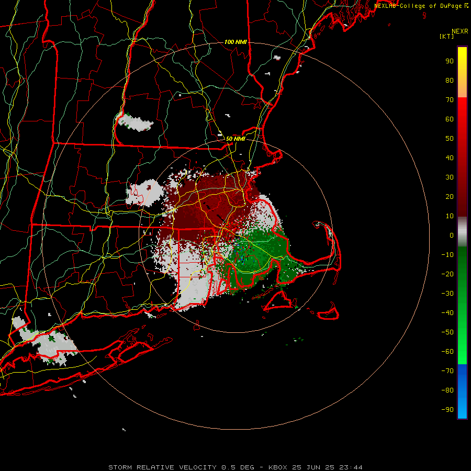Select the -10 value on the scale
This screenshot has width=471, height=471.
(447, 255)
